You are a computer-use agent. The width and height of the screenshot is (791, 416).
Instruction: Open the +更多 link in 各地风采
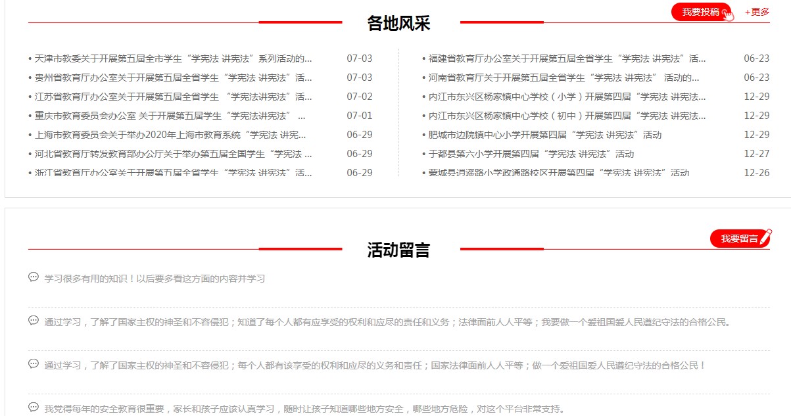point(757,12)
